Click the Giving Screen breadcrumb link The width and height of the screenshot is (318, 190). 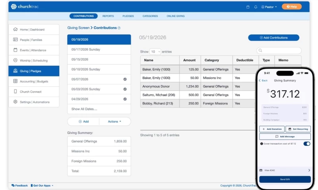(78, 28)
